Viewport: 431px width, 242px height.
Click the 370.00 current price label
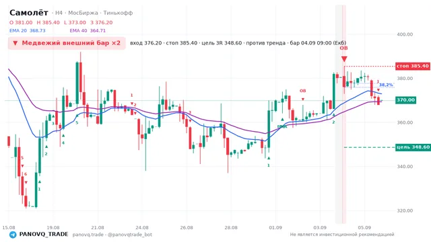point(405,100)
